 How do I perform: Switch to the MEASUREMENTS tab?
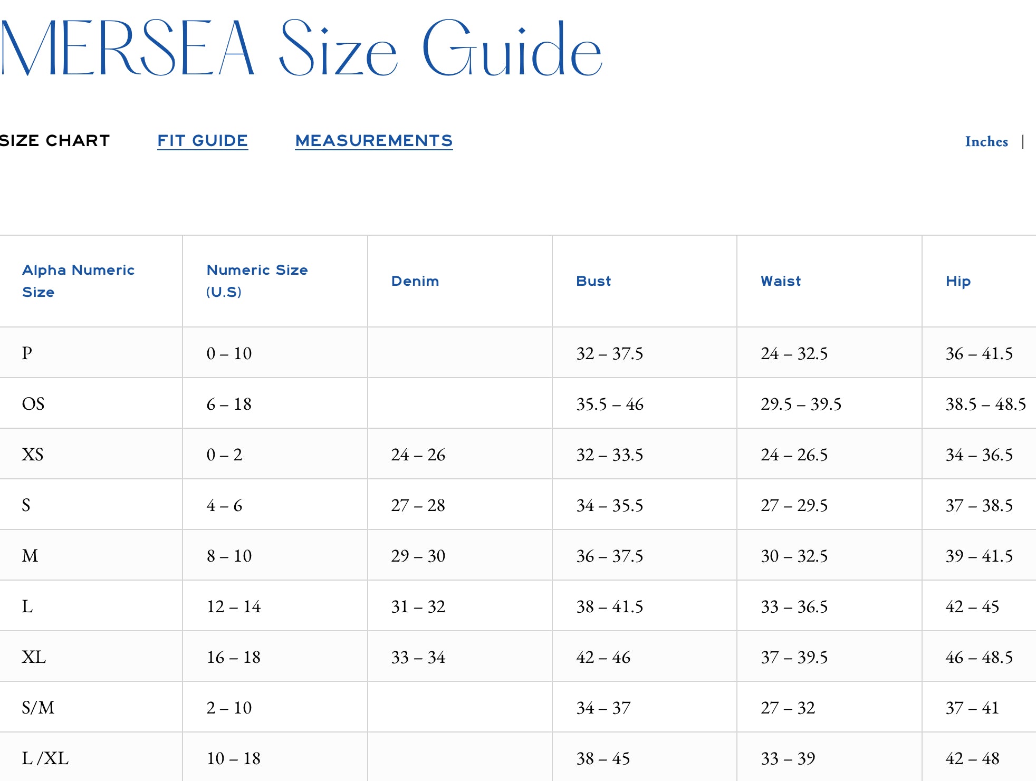coord(373,141)
